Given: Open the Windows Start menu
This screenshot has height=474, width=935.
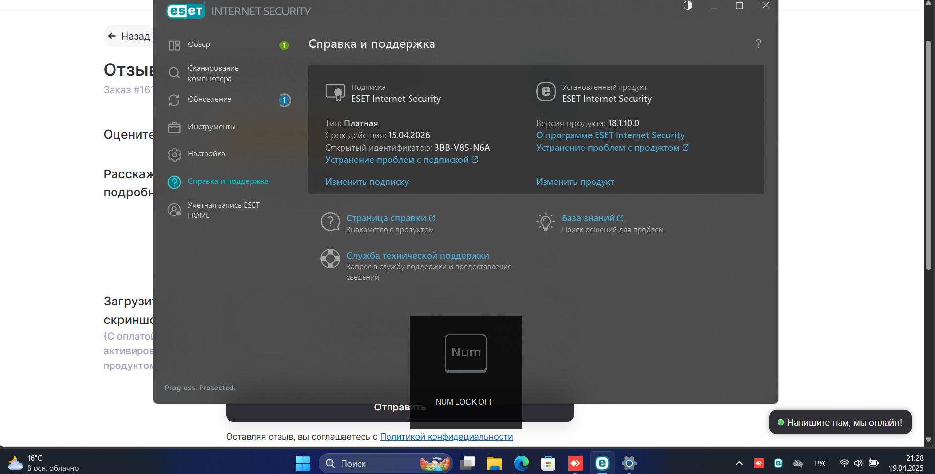Looking at the screenshot, I should pos(303,463).
